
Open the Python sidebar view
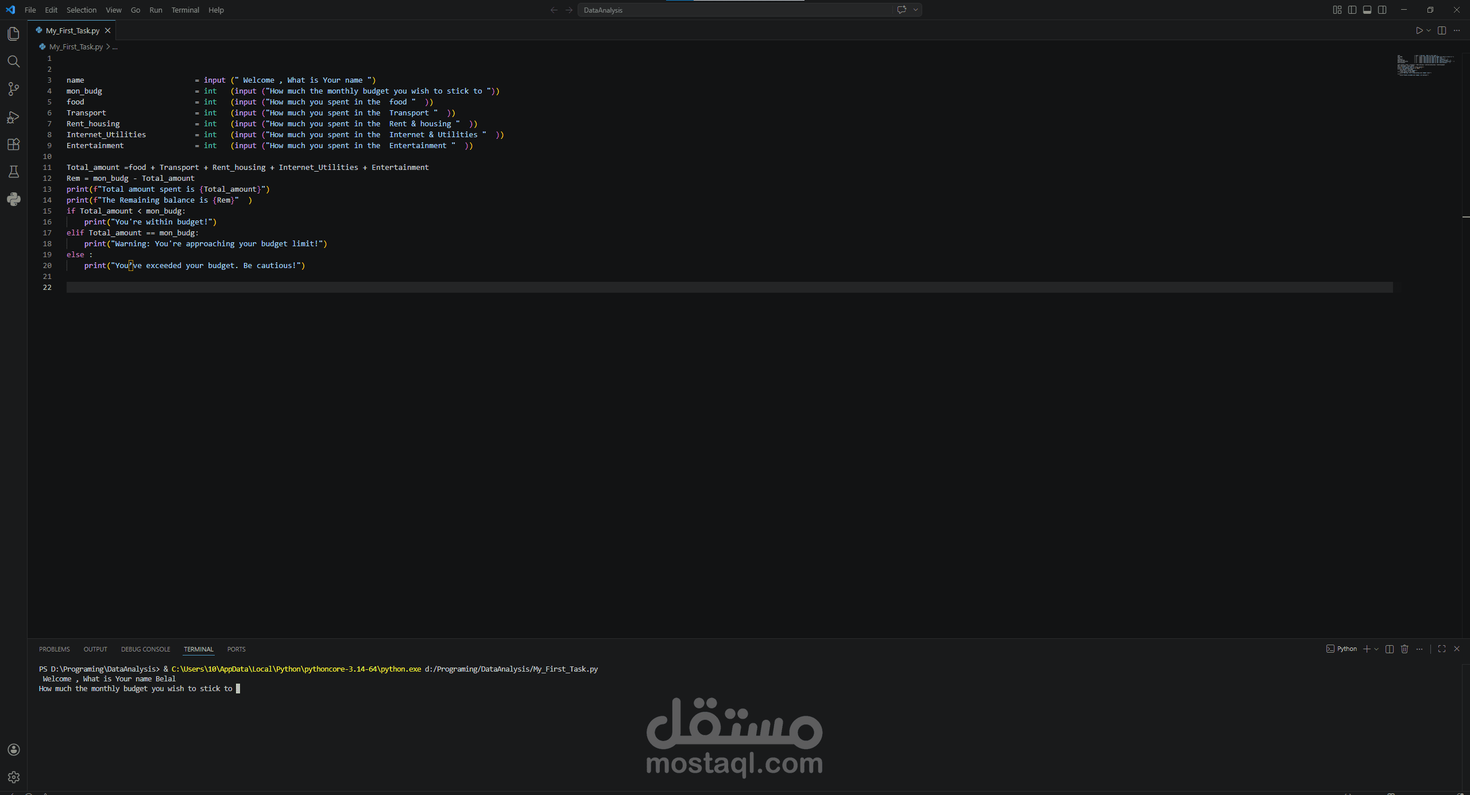[13, 199]
